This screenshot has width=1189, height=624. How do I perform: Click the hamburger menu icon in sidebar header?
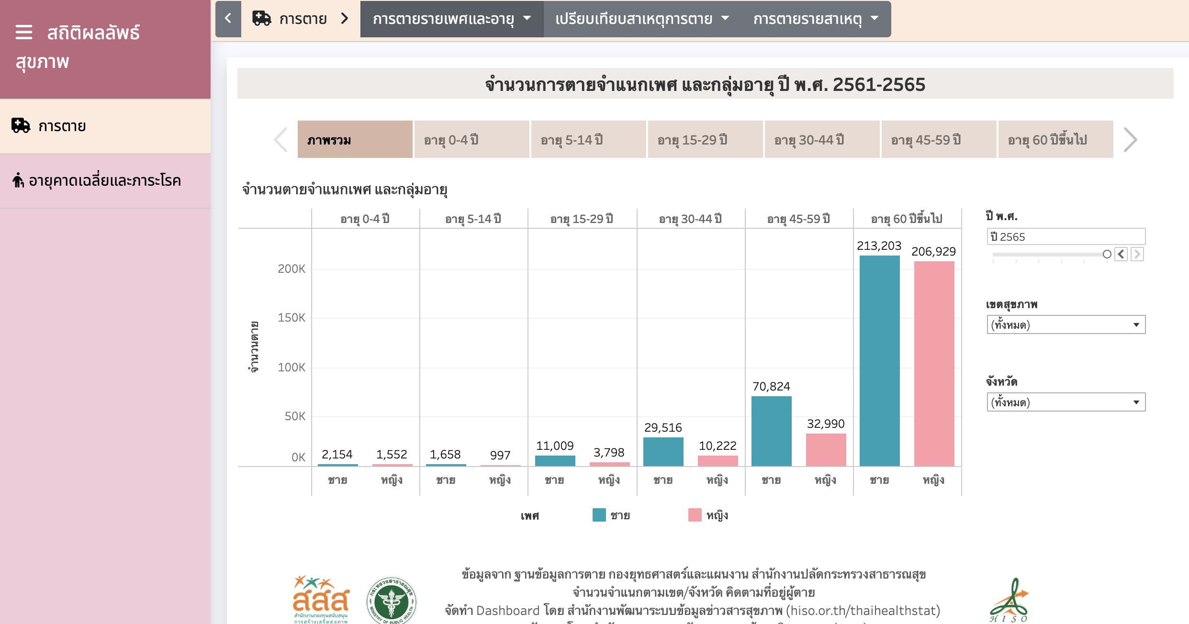(x=24, y=33)
